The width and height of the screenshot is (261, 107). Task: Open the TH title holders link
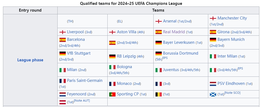pyautogui.click(x=70, y=21)
